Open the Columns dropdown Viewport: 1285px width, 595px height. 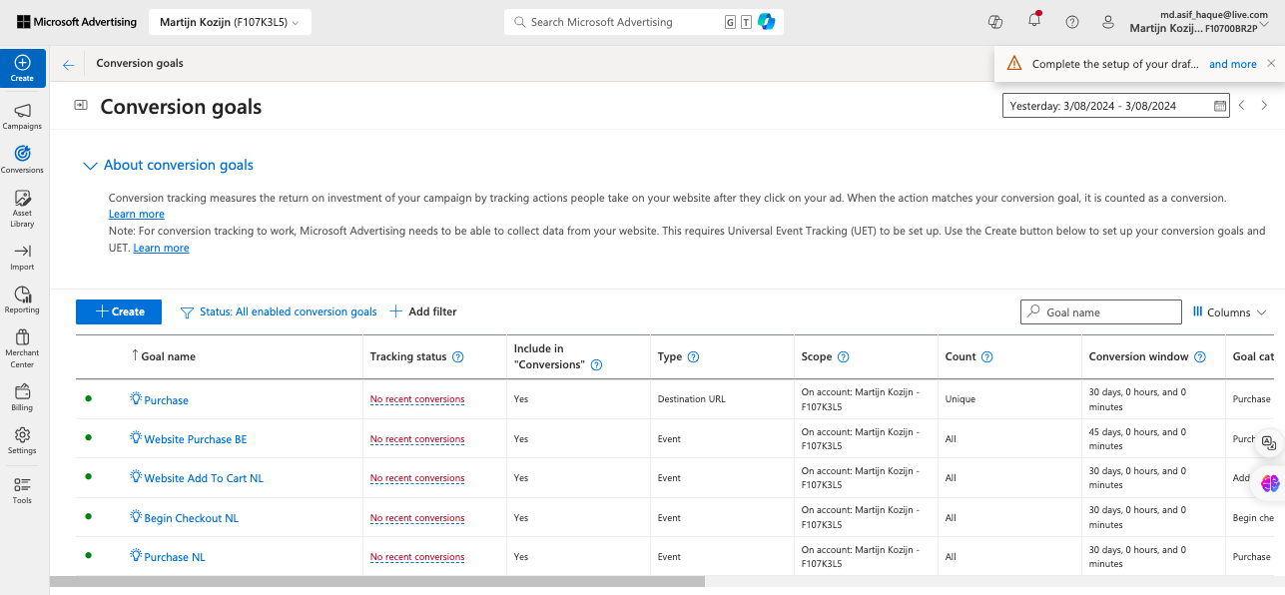click(x=1230, y=312)
